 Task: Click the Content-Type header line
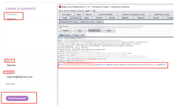click(82, 49)
